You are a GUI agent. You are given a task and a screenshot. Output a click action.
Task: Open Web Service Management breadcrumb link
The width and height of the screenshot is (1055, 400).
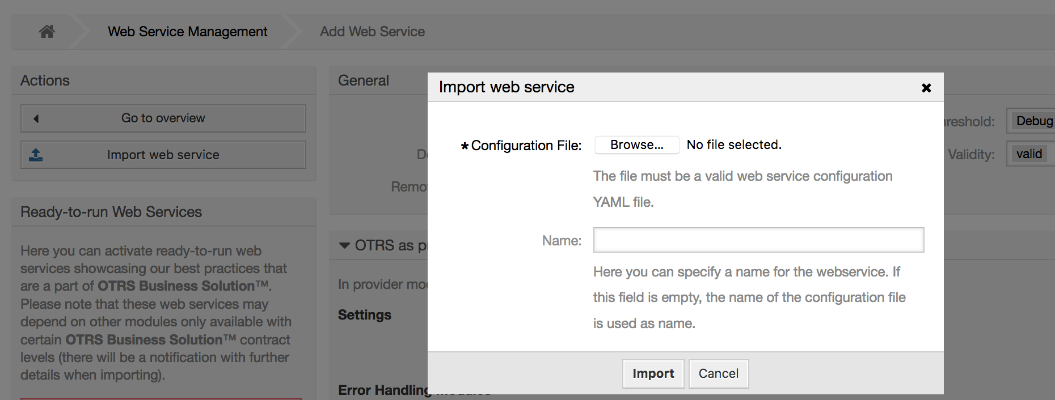pyautogui.click(x=187, y=32)
